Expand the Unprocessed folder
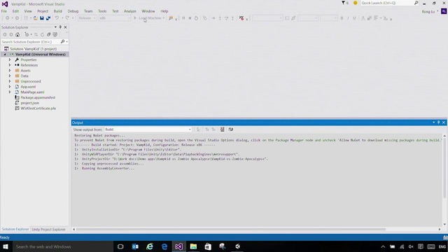448x252 pixels. pyautogui.click(x=10, y=81)
